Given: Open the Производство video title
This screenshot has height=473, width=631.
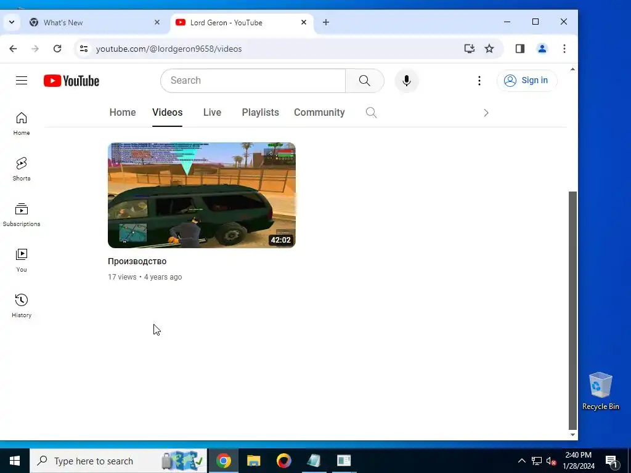Looking at the screenshot, I should click(137, 261).
